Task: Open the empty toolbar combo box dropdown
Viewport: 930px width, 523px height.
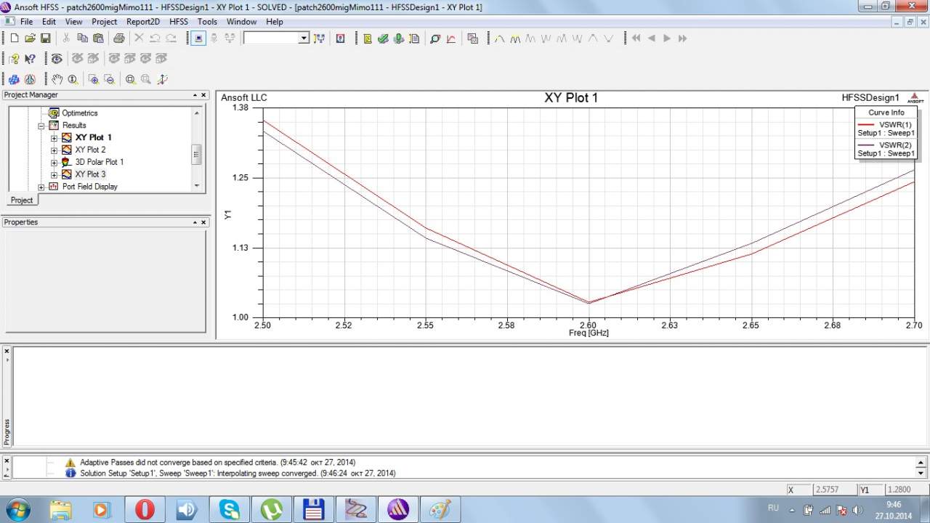Action: [x=304, y=38]
